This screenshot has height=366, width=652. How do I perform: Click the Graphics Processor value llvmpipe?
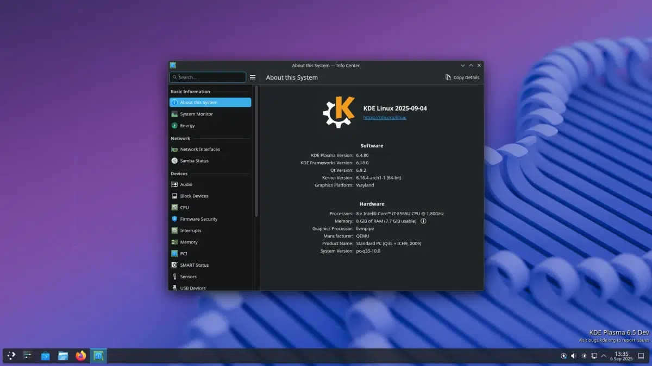point(365,228)
